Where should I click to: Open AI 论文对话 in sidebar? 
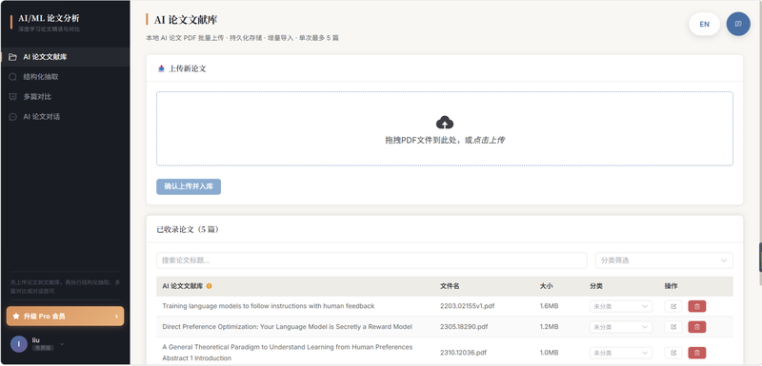coord(65,117)
